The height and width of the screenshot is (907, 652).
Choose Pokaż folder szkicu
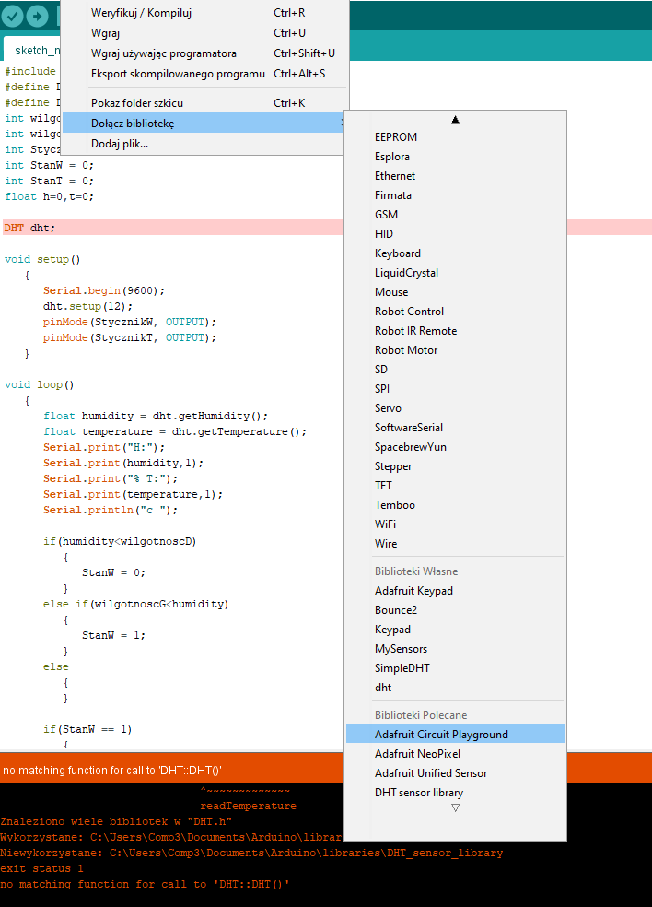[205, 103]
